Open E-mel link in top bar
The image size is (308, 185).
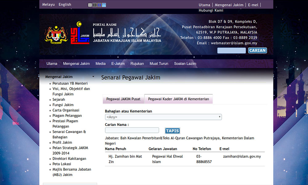[253, 5]
